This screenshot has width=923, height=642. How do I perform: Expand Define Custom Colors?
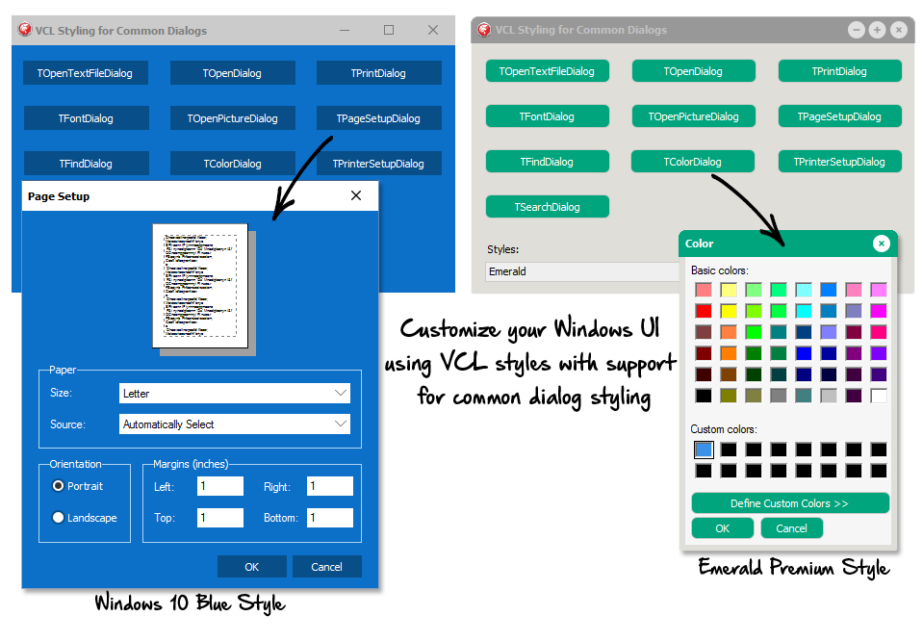pyautogui.click(x=790, y=503)
